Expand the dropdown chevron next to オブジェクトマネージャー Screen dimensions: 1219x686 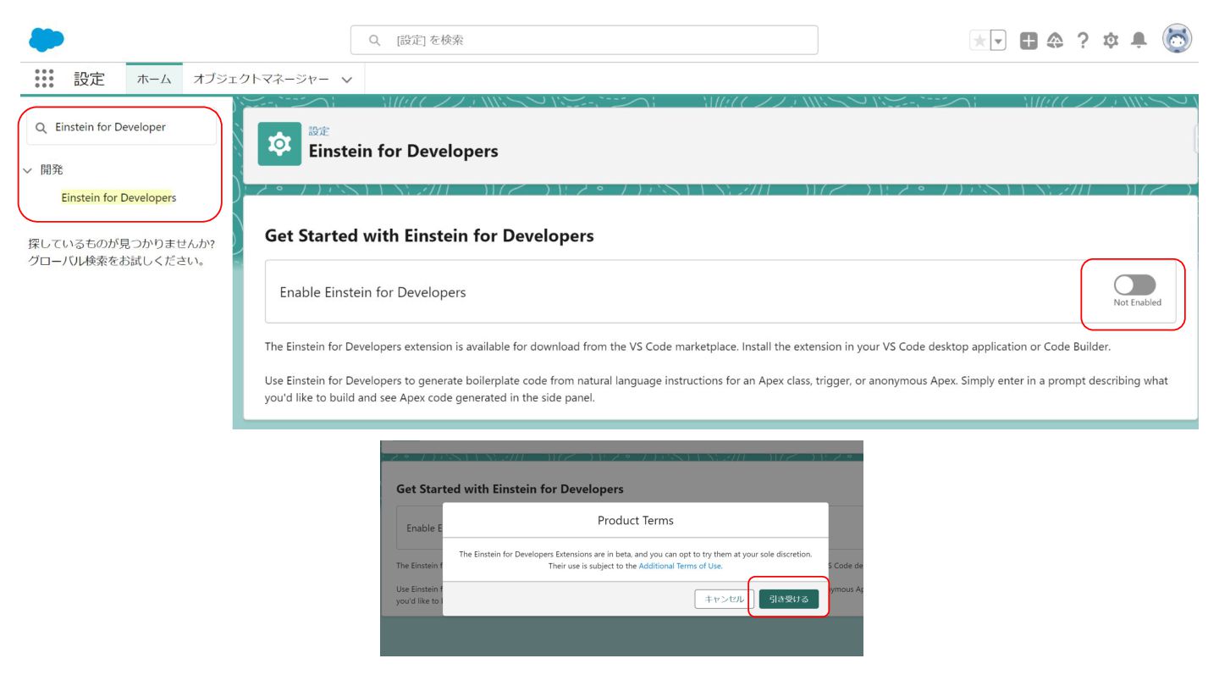point(346,80)
